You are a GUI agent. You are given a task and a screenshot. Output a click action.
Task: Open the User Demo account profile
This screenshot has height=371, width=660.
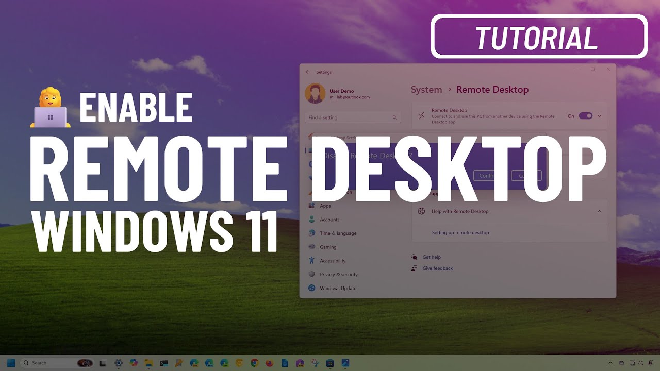pyautogui.click(x=338, y=94)
